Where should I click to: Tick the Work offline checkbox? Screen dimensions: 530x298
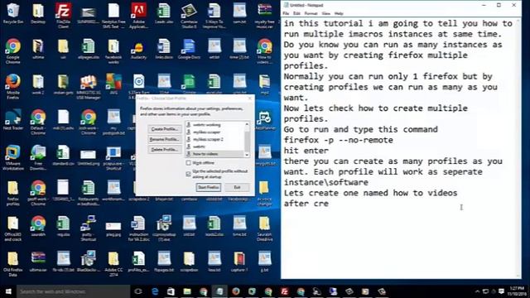[x=189, y=163]
